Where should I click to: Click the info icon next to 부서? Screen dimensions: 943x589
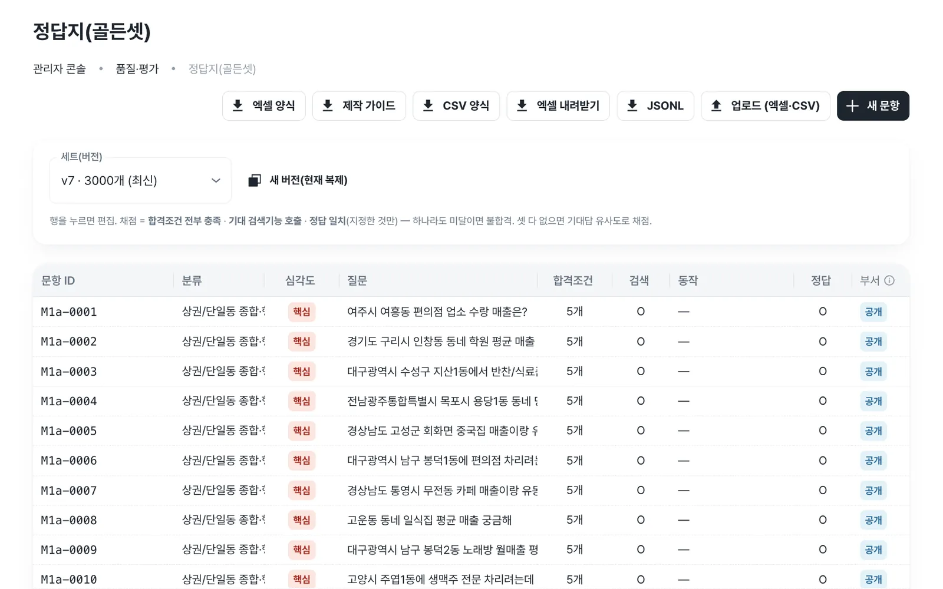889,280
